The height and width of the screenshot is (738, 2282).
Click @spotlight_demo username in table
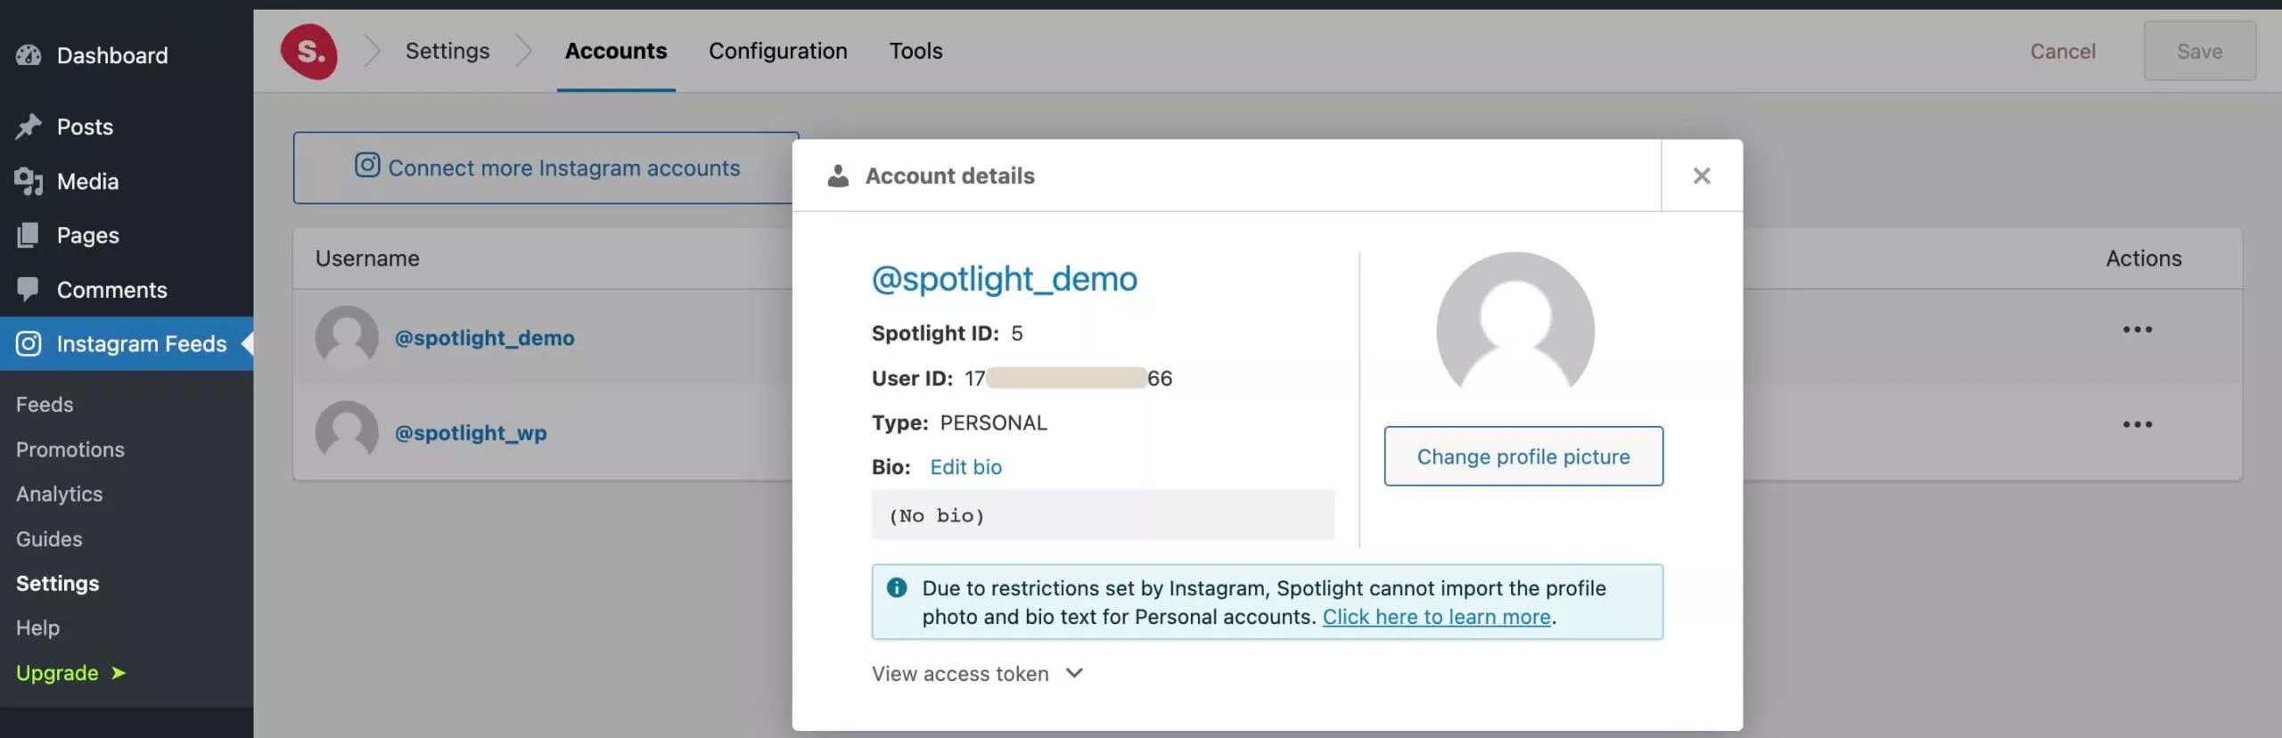[x=484, y=338]
